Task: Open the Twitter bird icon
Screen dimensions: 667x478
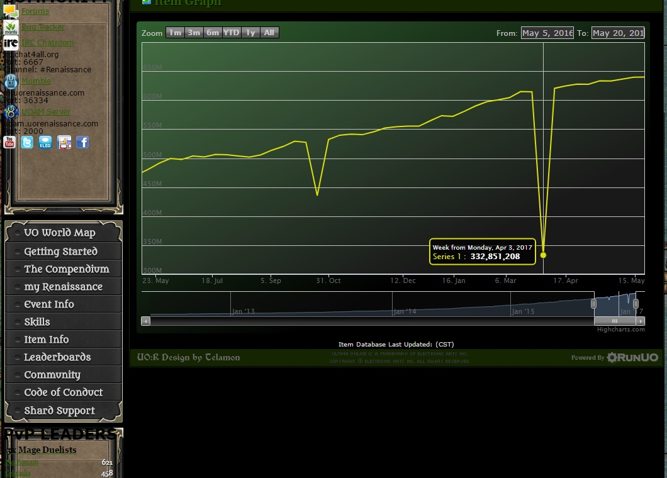Action: 27,143
